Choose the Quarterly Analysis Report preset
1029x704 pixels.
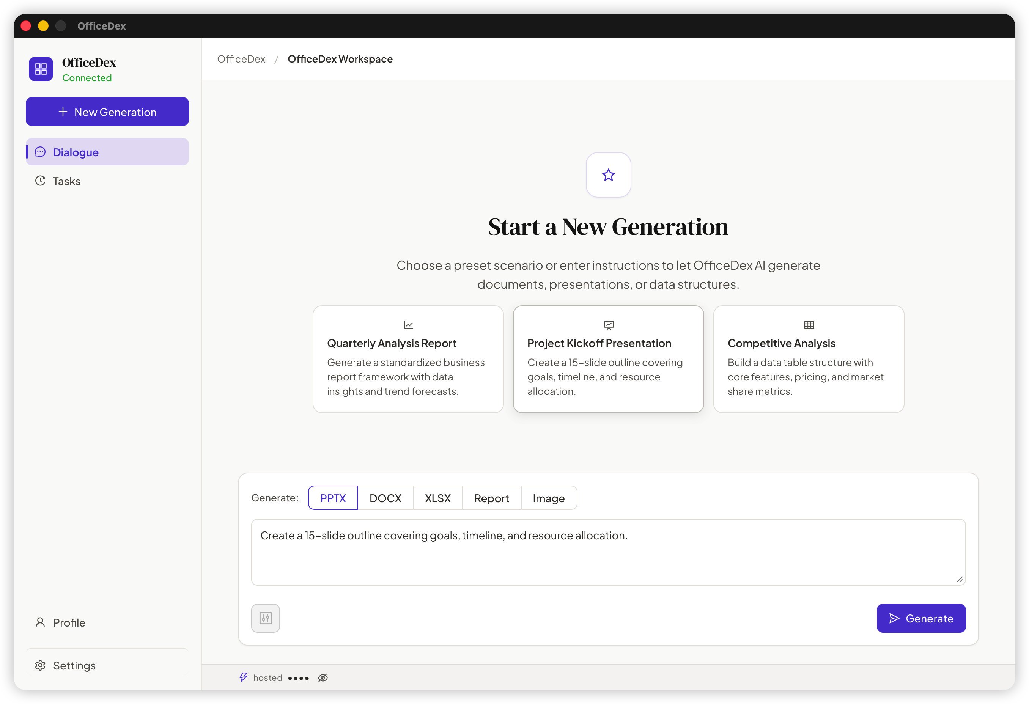(408, 359)
